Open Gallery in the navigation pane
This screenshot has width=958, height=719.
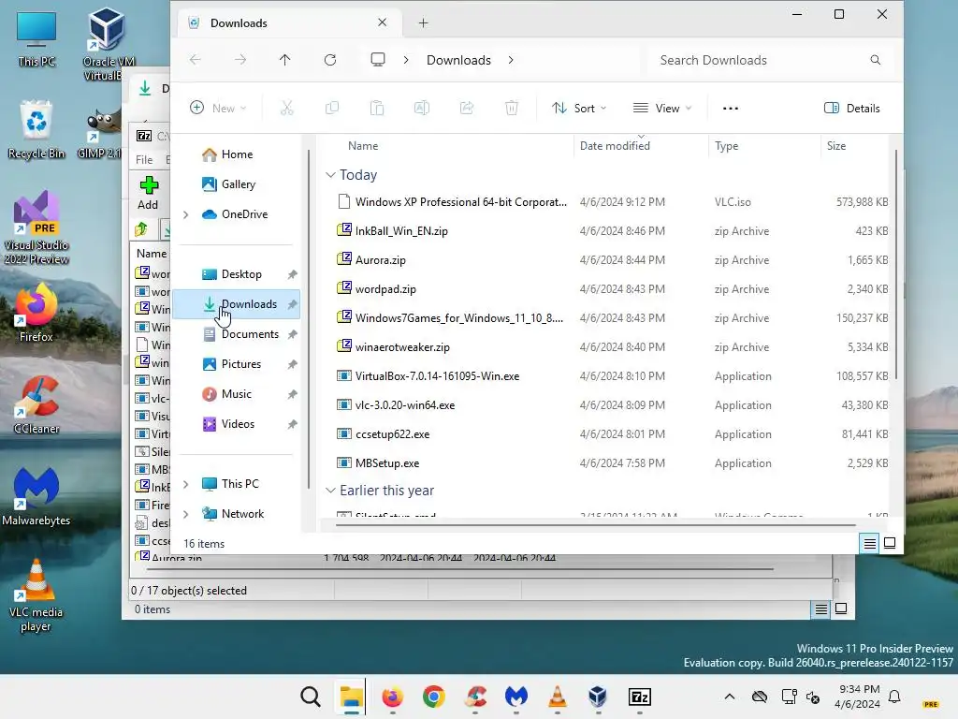click(x=239, y=184)
